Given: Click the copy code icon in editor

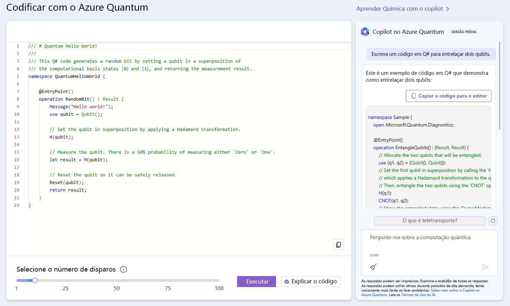Looking at the screenshot, I should click(x=339, y=245).
